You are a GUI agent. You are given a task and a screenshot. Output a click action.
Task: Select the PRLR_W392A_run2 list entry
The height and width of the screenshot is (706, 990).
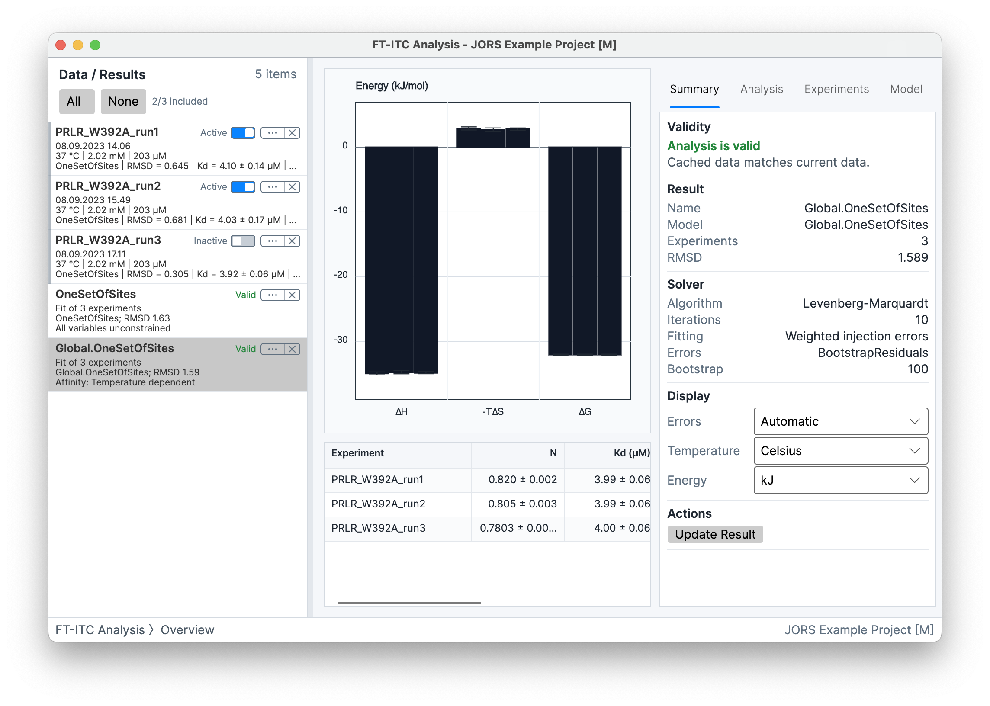(178, 202)
